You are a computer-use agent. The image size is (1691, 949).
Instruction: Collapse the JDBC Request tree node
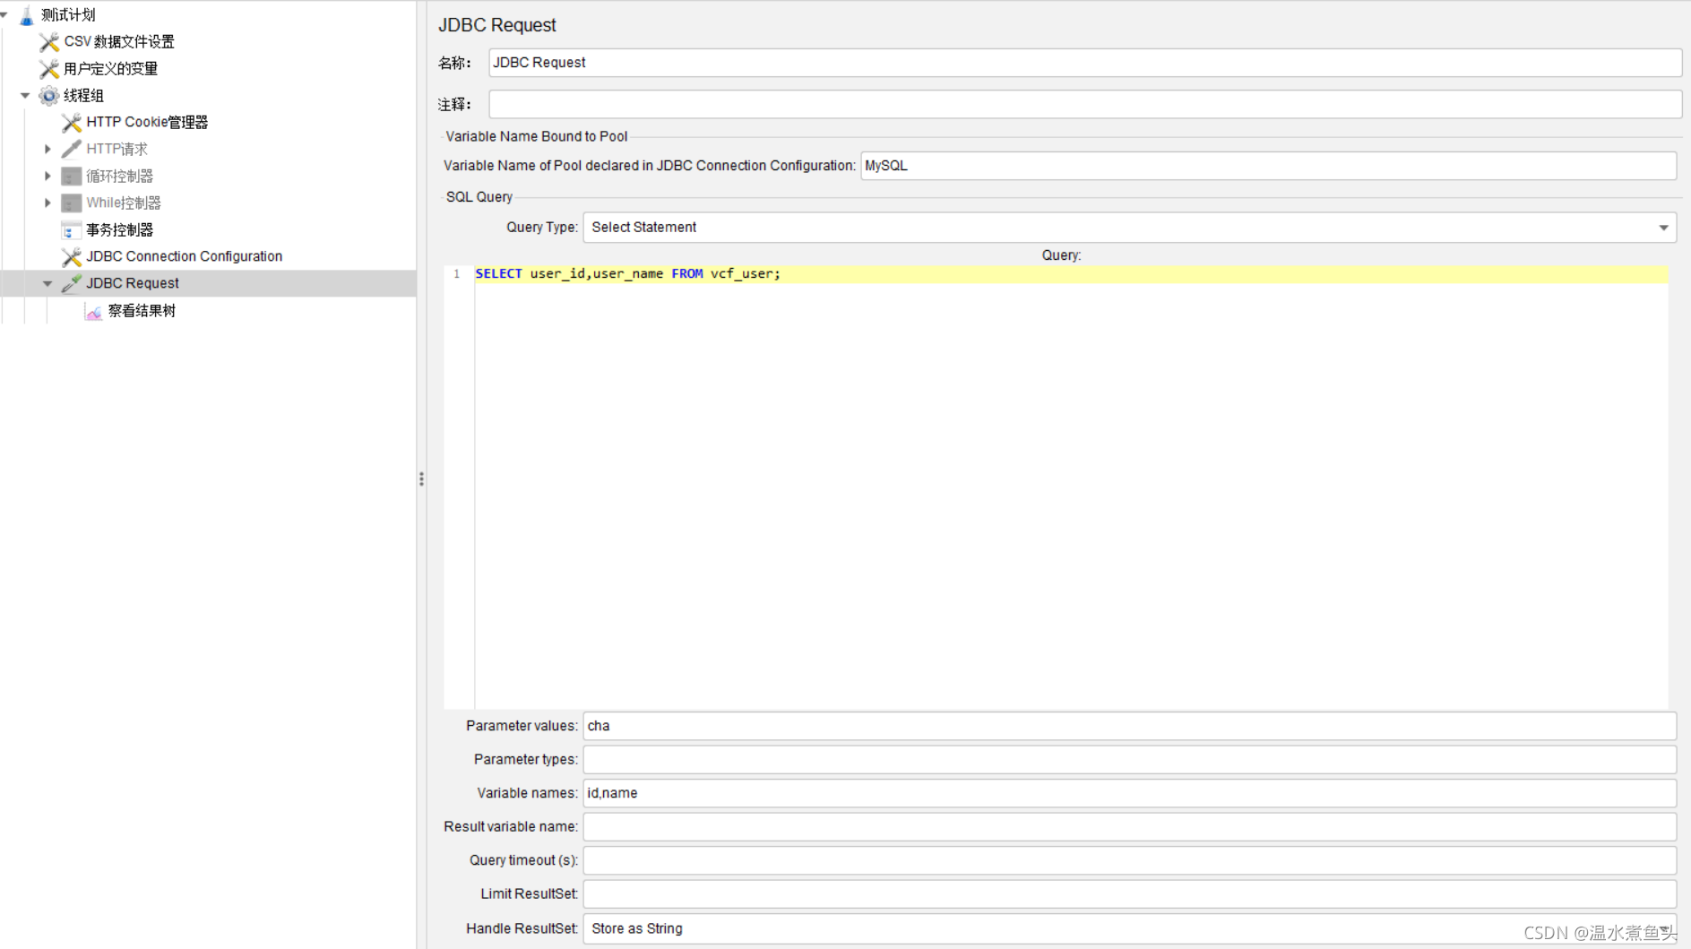click(x=47, y=283)
